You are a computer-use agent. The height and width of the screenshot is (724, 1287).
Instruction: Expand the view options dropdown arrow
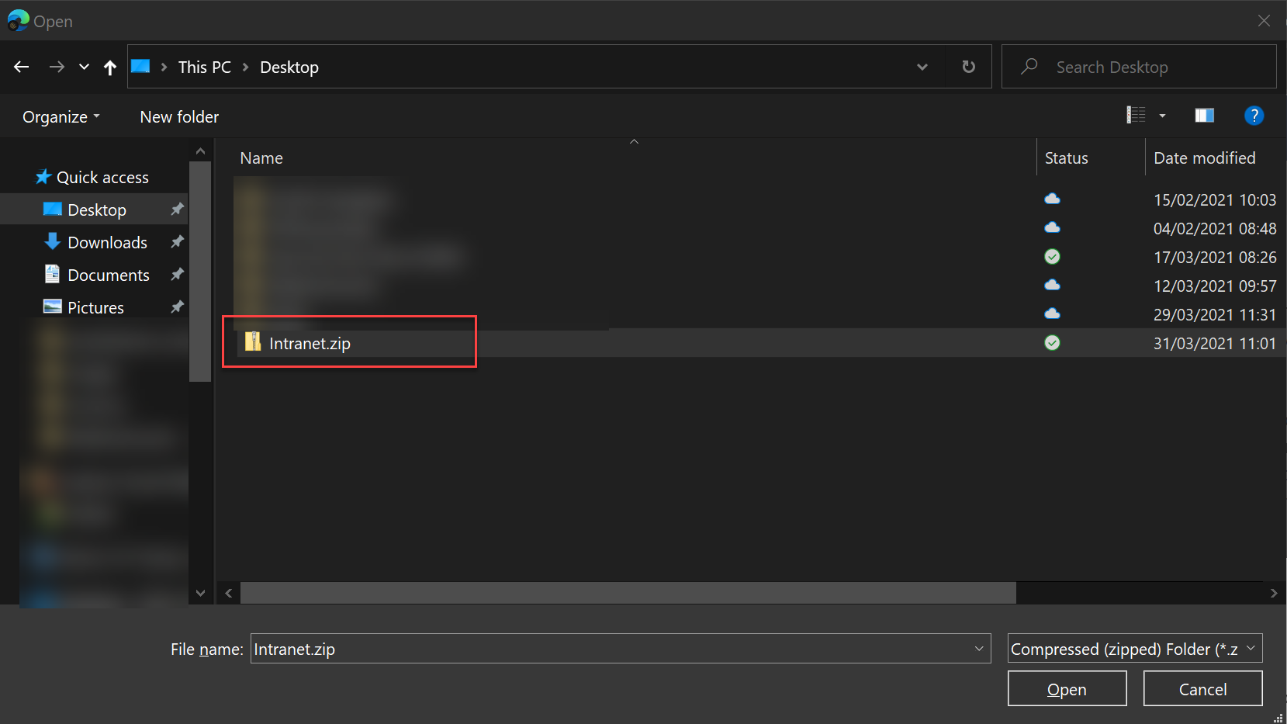pyautogui.click(x=1162, y=116)
